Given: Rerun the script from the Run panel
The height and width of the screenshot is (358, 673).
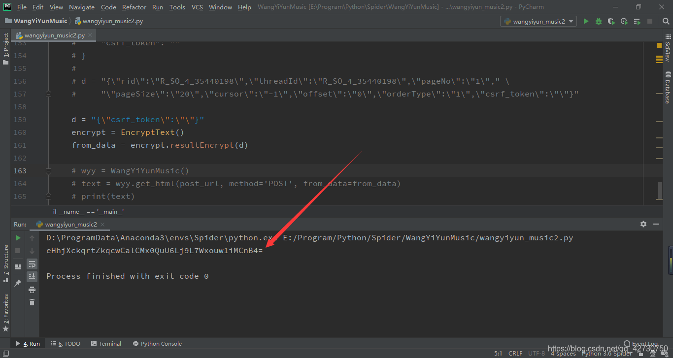Looking at the screenshot, I should point(18,238).
